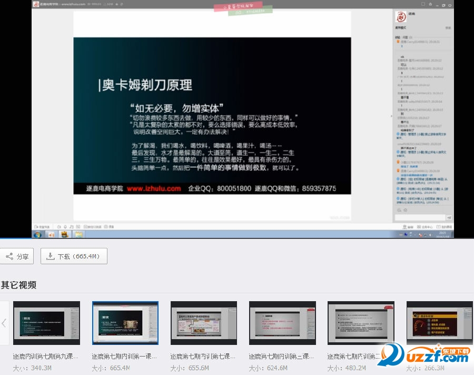
Task: Click the size text 大小: 340.3M
Action: 32,368
